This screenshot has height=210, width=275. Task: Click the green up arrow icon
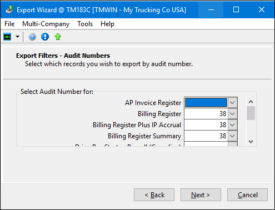[x=58, y=37]
